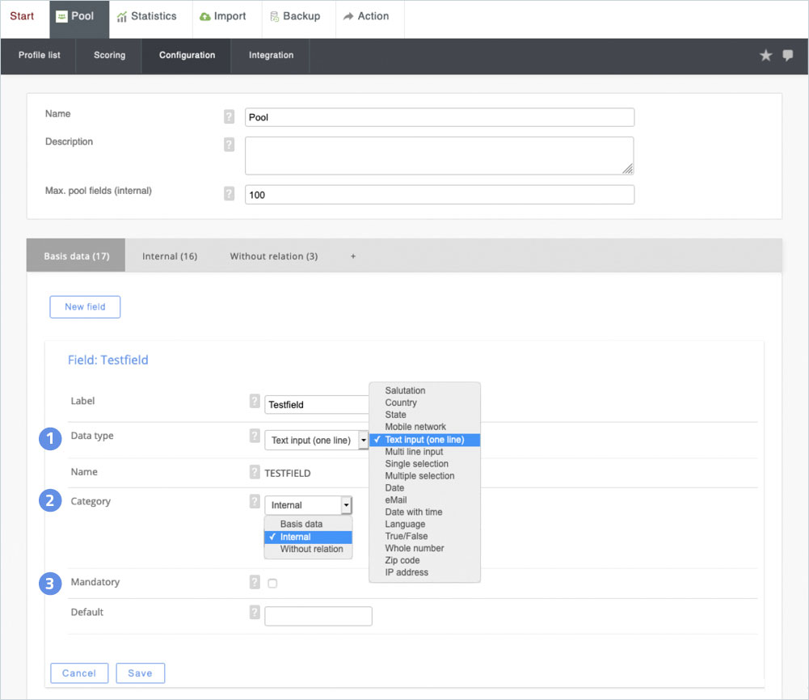809x700 pixels.
Task: Open the Category dropdown
Action: (x=308, y=505)
